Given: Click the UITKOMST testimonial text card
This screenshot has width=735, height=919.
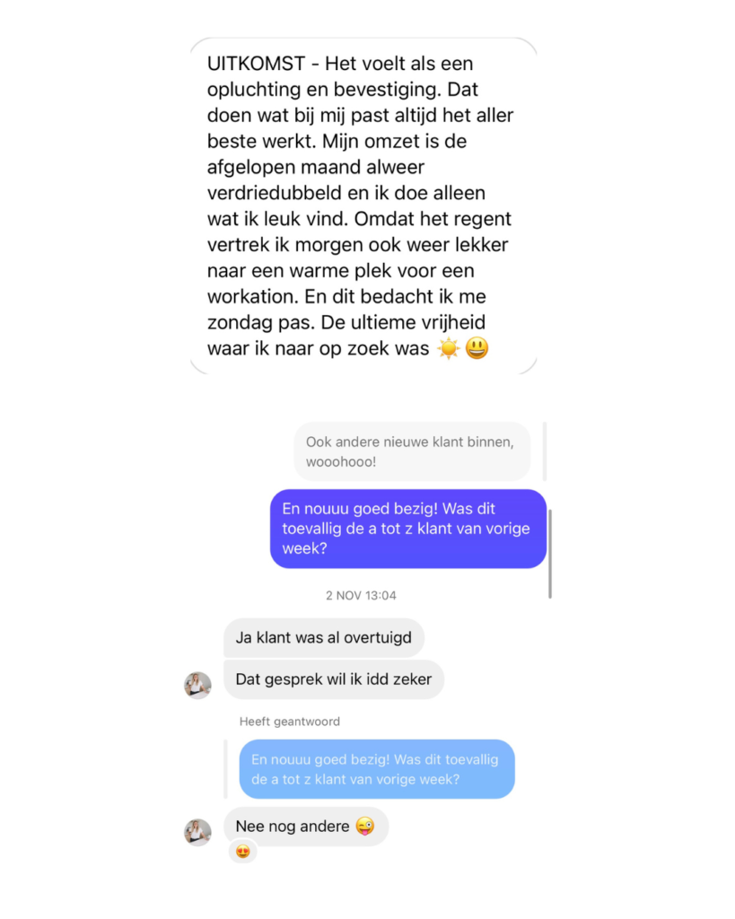Looking at the screenshot, I should pos(363,206).
